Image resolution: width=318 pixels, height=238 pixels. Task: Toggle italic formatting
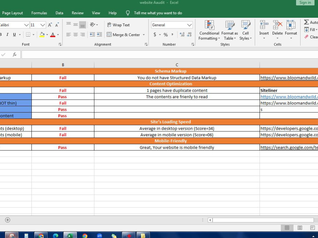(7, 35)
